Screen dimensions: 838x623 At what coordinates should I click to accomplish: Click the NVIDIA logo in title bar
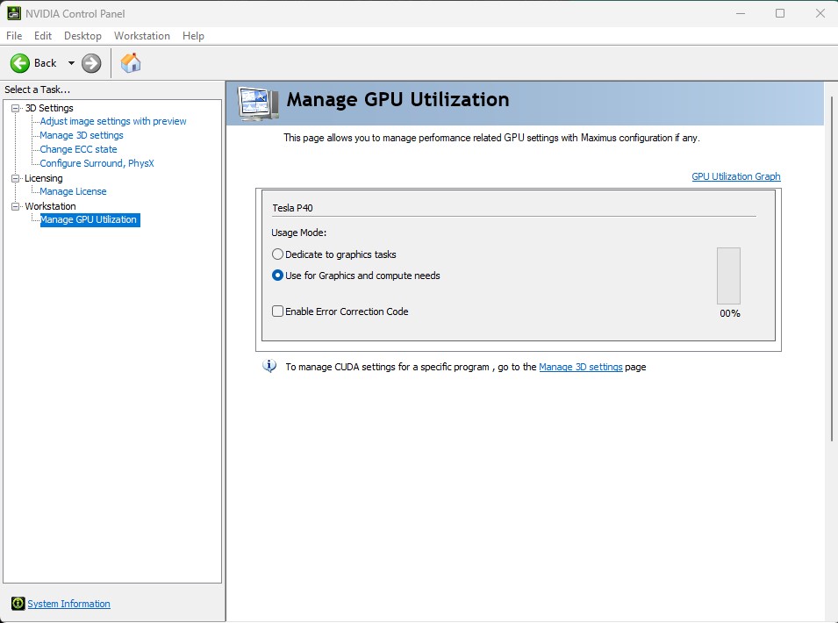click(x=12, y=13)
